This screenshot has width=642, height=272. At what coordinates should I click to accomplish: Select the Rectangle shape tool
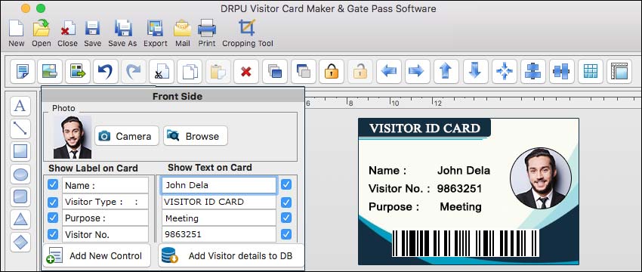tap(20, 152)
